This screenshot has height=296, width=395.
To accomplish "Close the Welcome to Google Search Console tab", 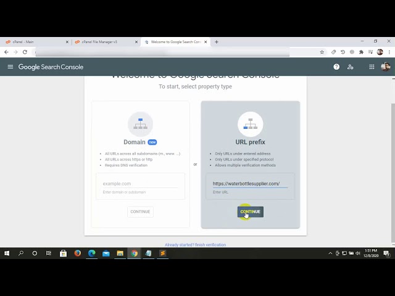I will pyautogui.click(x=206, y=42).
